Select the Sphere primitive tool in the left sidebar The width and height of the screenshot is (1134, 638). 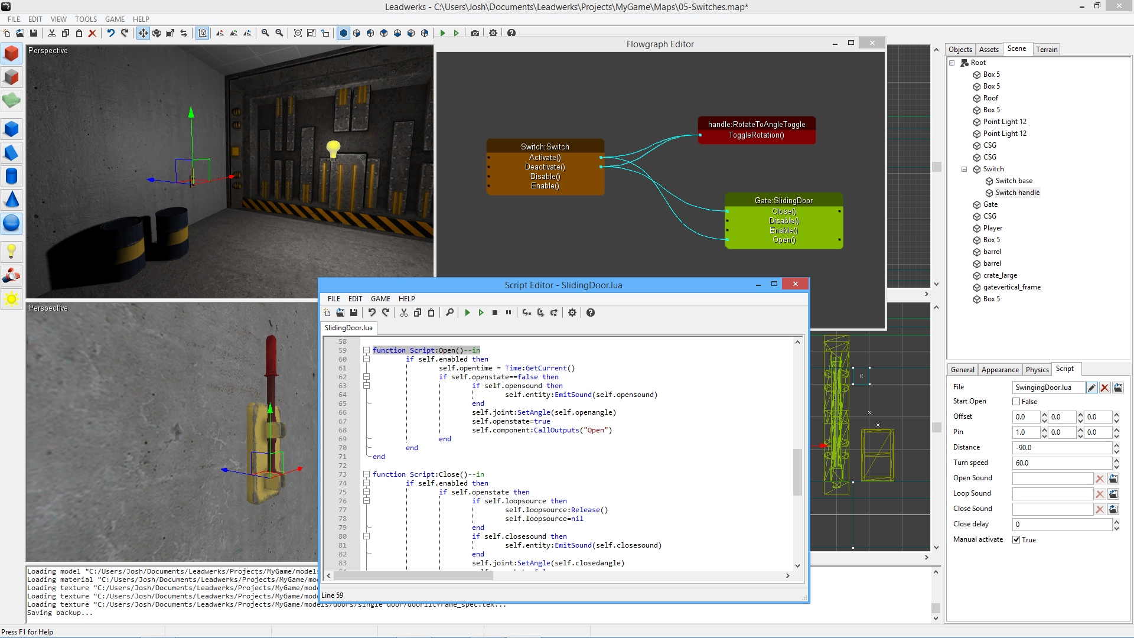(x=11, y=223)
